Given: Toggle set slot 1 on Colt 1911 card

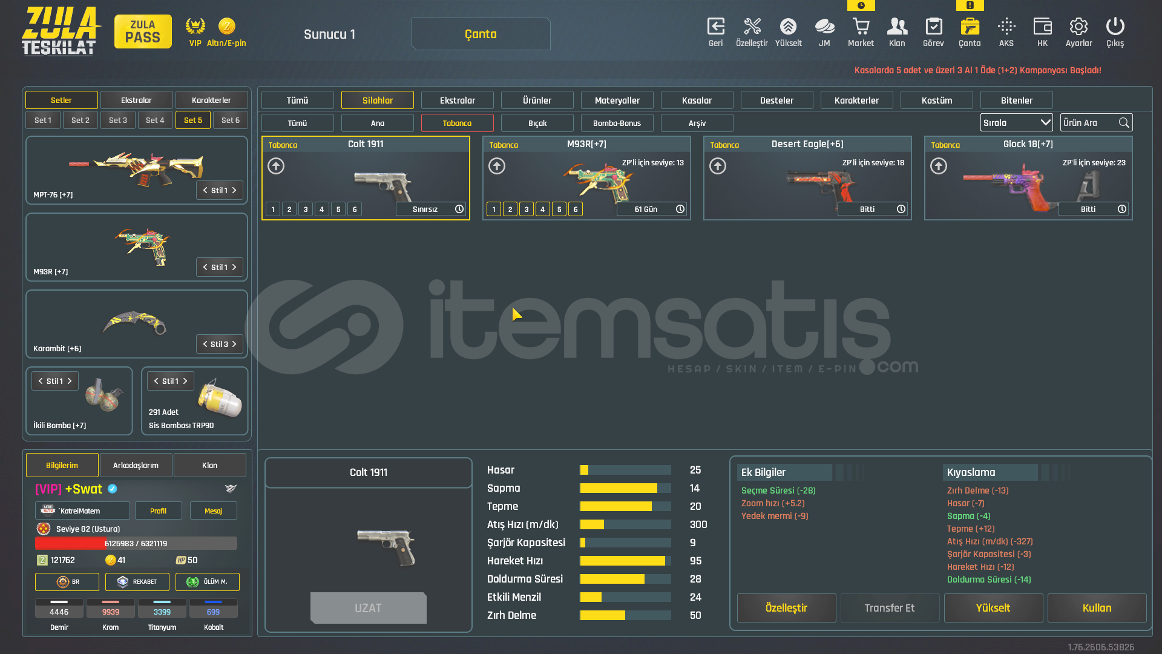Looking at the screenshot, I should coord(273,210).
